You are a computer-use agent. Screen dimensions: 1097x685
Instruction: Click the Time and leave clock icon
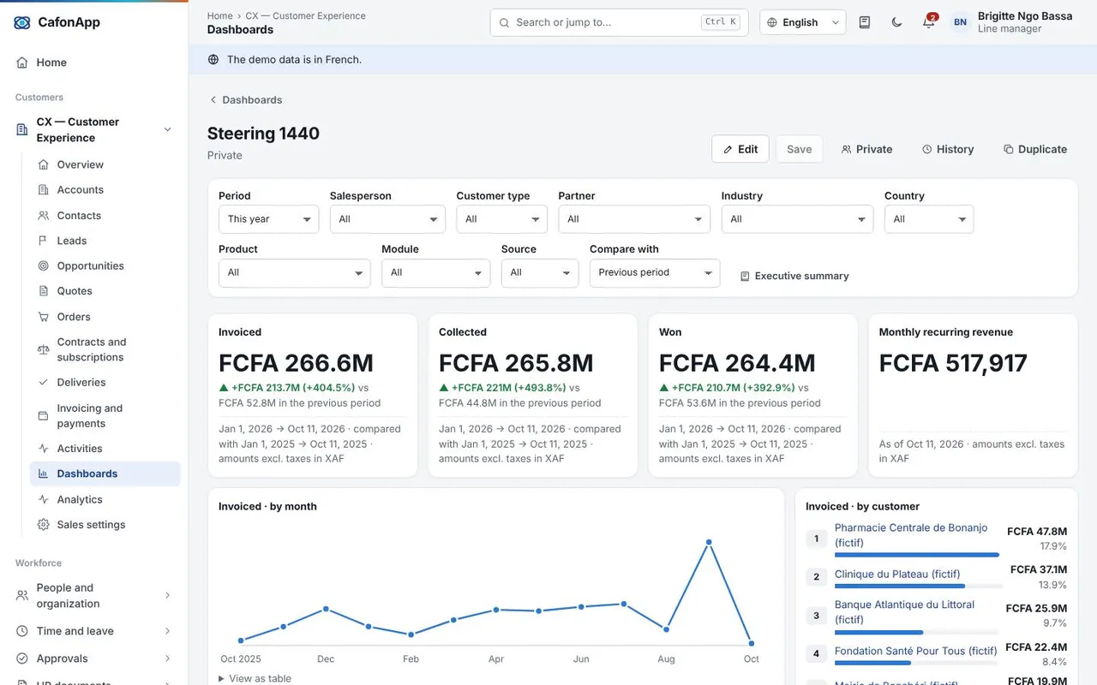pyautogui.click(x=22, y=631)
